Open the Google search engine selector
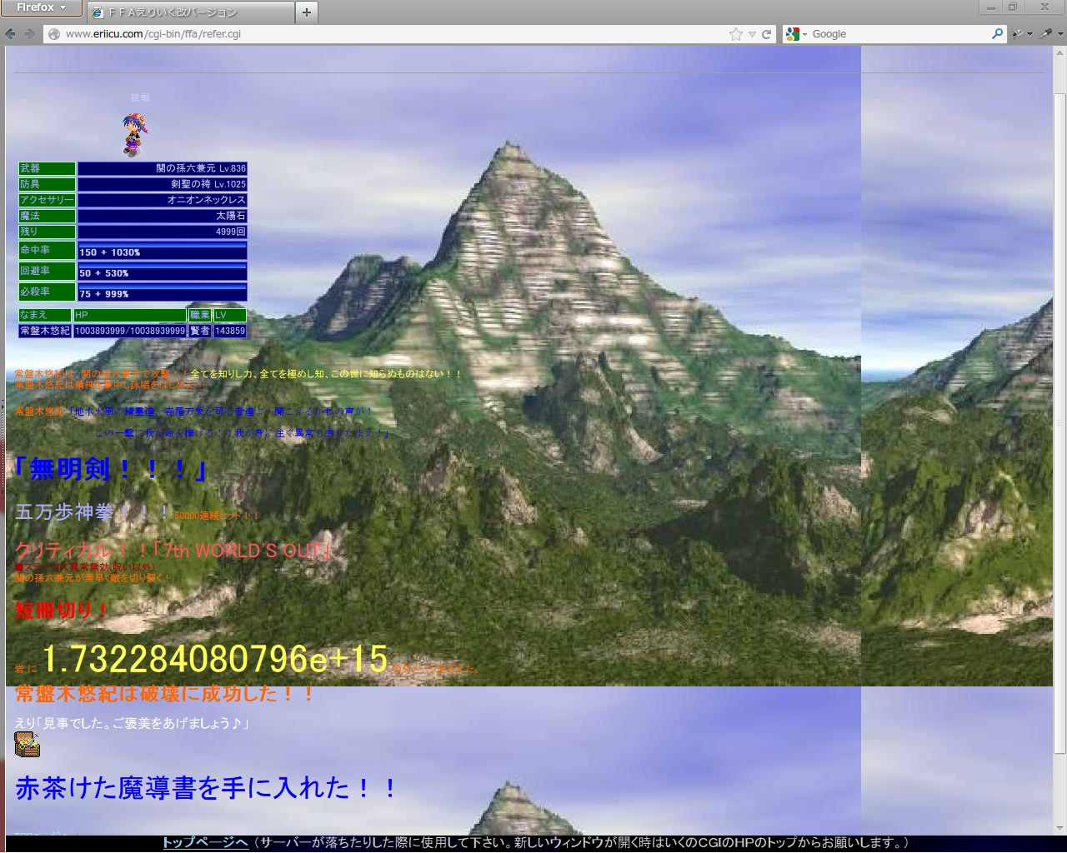 pyautogui.click(x=796, y=34)
